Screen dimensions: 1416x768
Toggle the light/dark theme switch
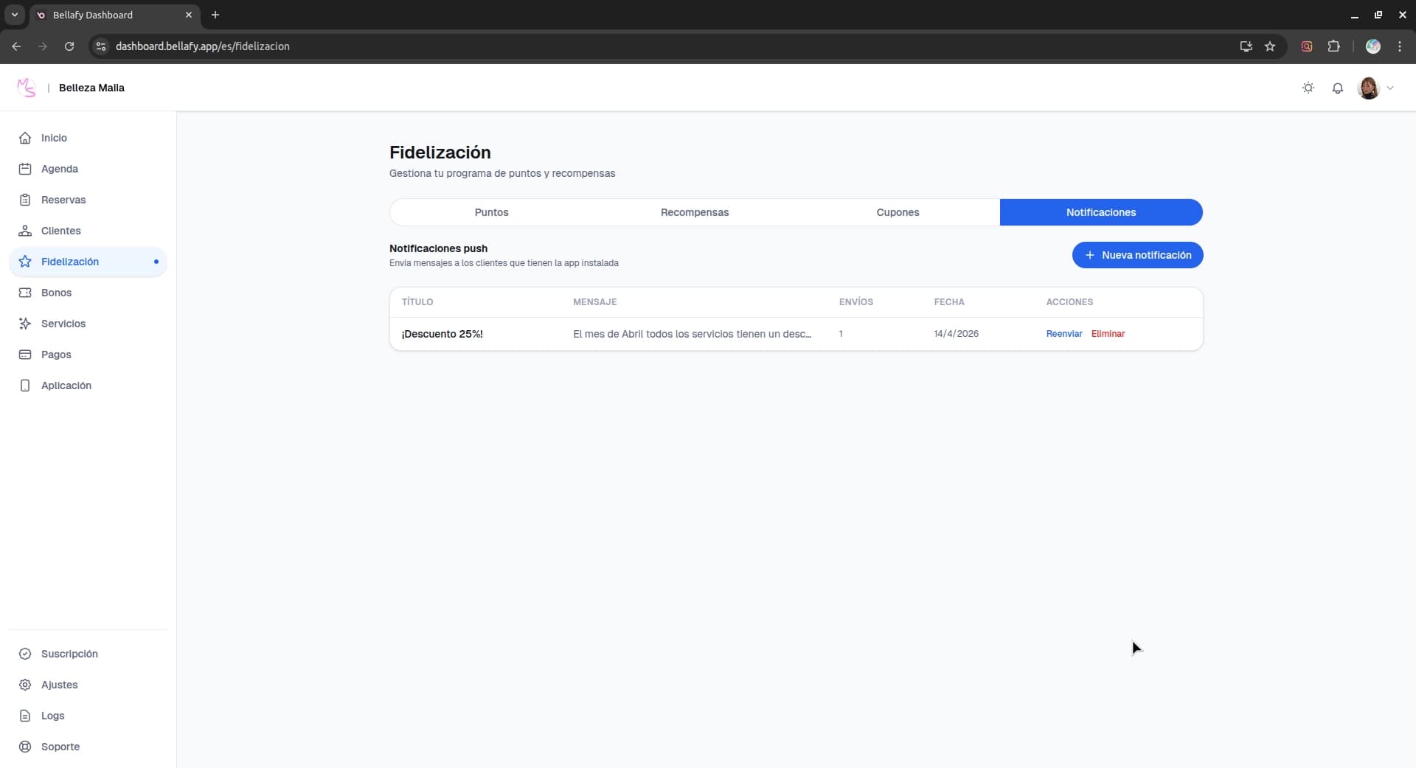tap(1308, 88)
